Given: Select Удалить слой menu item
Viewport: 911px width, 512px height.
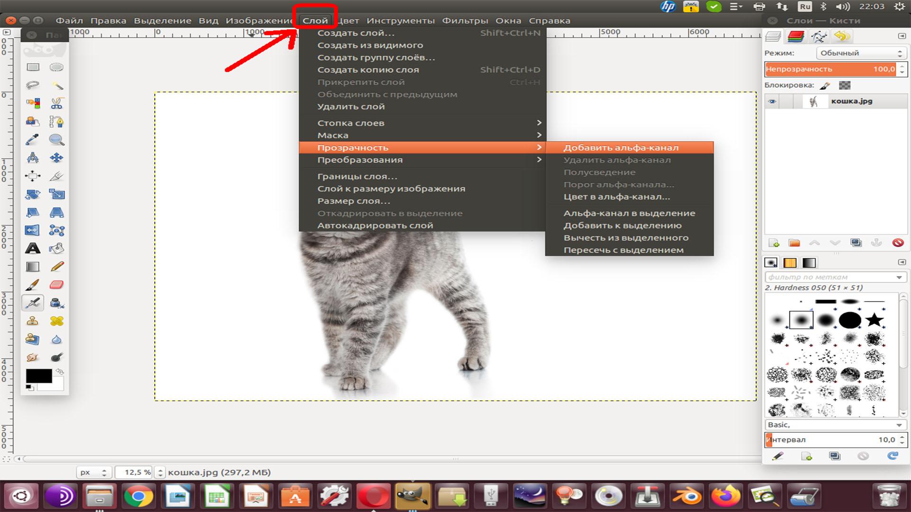Looking at the screenshot, I should point(351,106).
